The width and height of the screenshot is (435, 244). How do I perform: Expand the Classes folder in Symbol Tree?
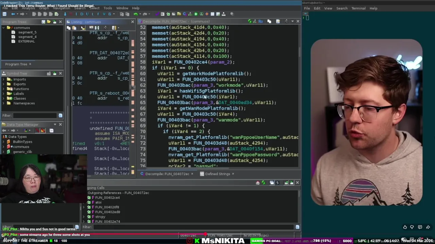point(4,98)
